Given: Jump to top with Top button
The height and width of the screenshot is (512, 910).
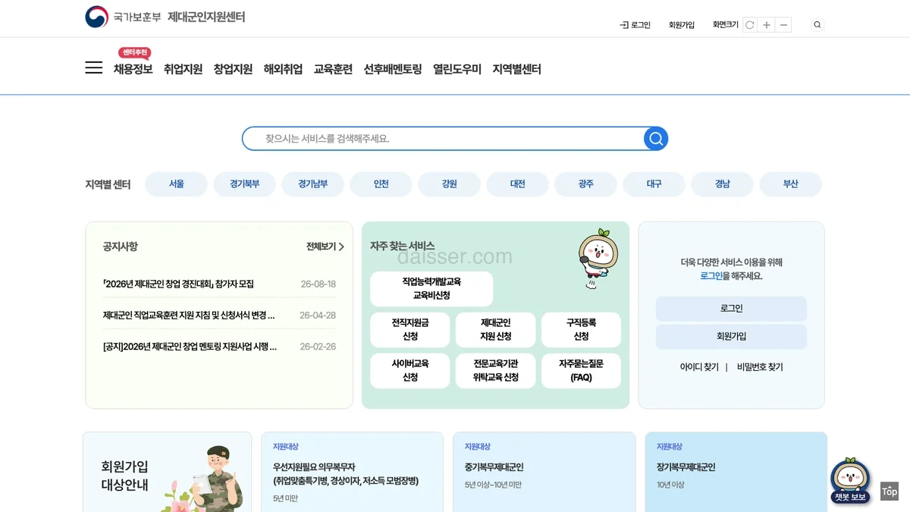Looking at the screenshot, I should 890,492.
